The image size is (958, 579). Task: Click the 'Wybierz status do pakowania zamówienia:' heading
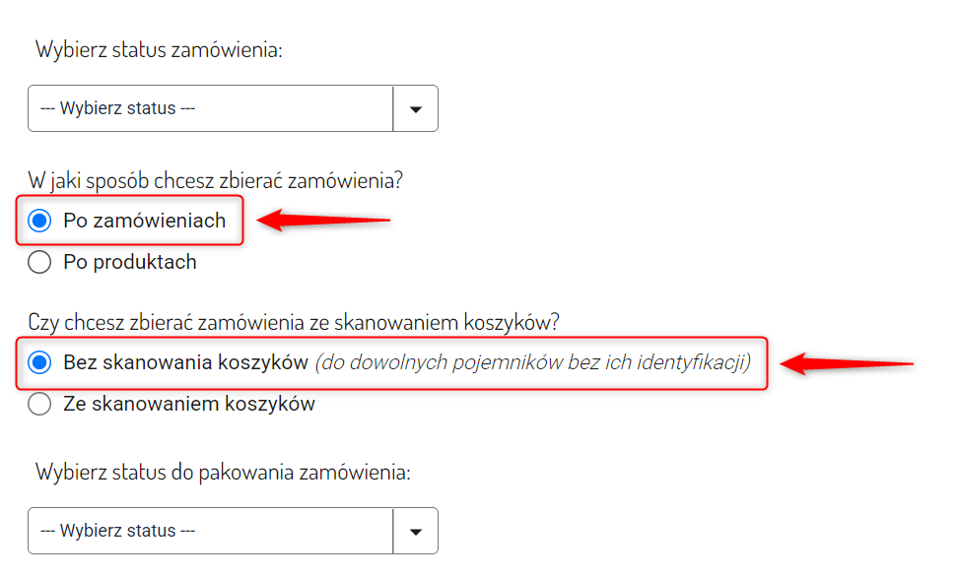[x=223, y=473]
